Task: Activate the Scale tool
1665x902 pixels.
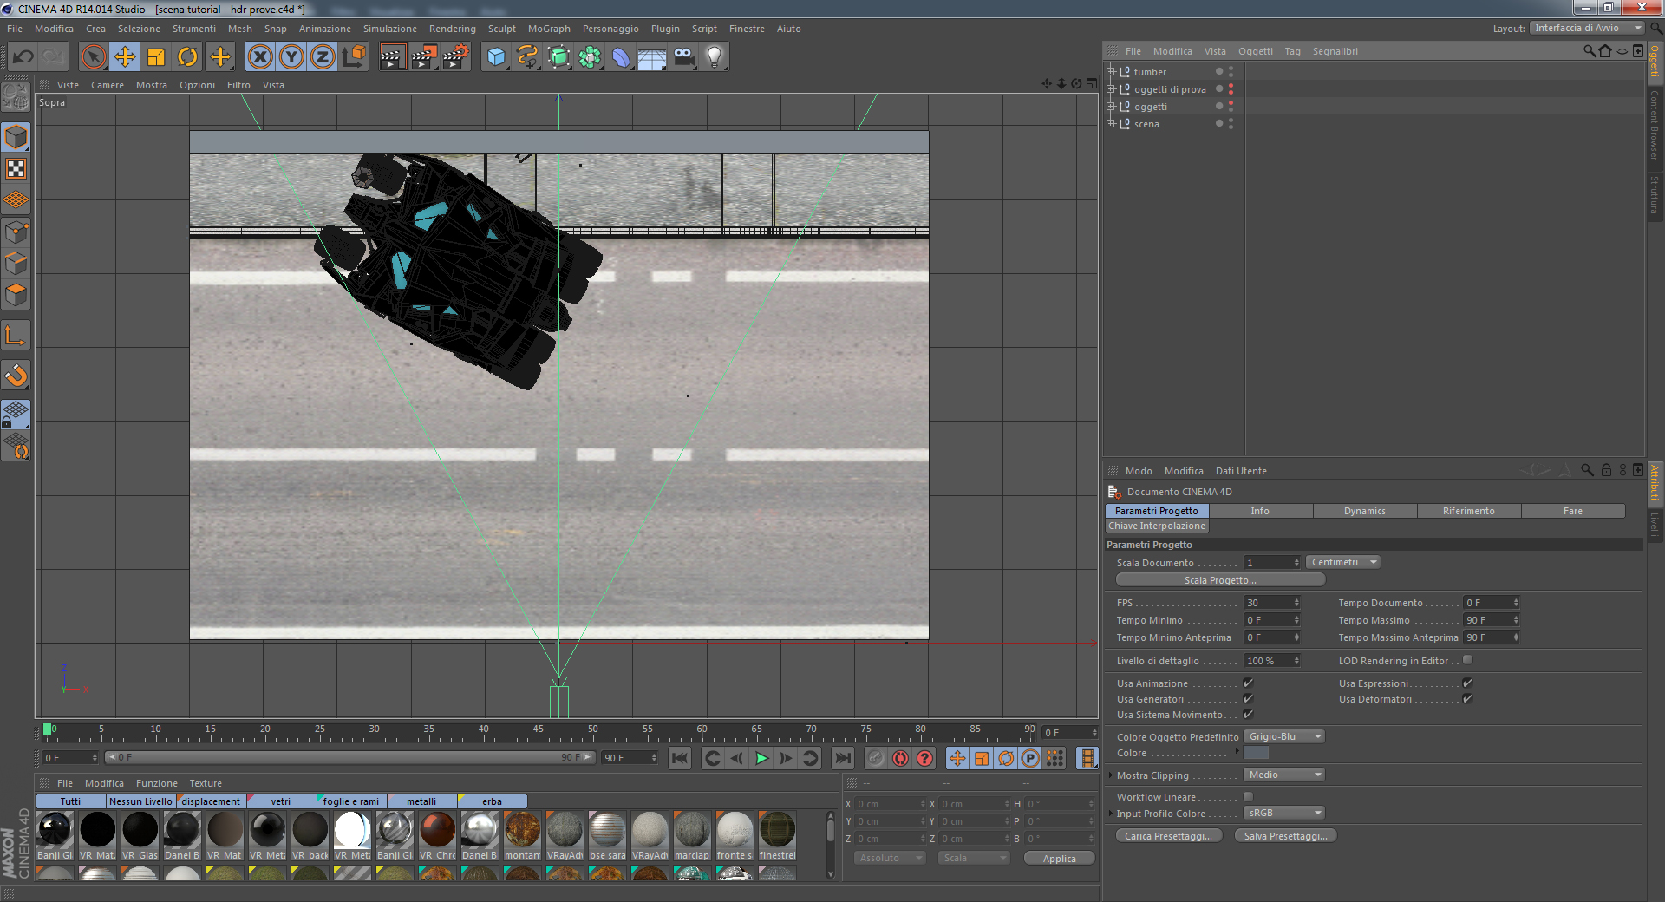Action: pyautogui.click(x=156, y=57)
